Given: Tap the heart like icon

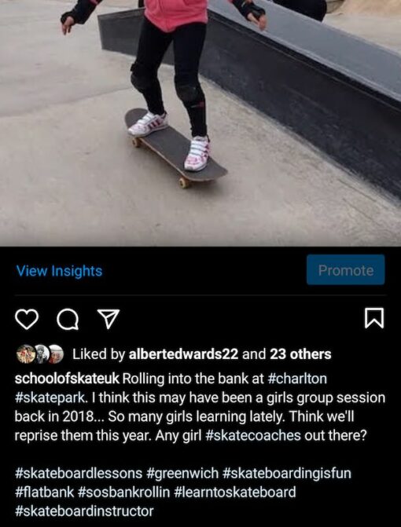Looking at the screenshot, I should coord(27,319).
